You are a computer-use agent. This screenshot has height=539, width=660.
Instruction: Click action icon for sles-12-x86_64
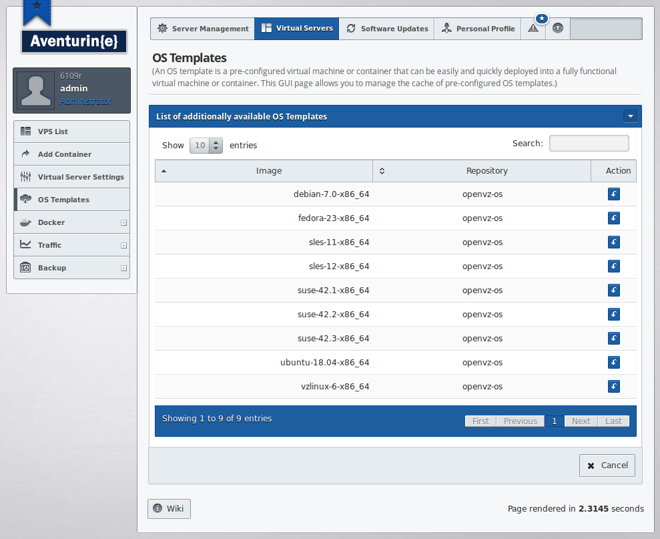[x=614, y=266]
